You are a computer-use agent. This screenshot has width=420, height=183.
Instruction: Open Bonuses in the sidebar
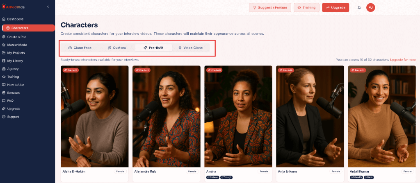(14, 93)
